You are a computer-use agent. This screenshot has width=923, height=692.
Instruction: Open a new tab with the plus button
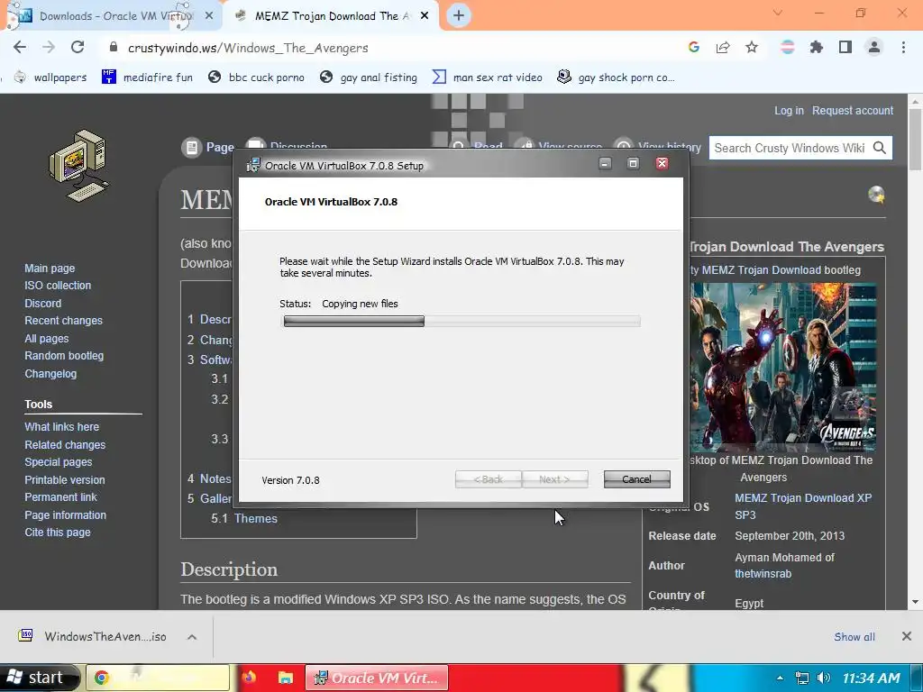pyautogui.click(x=459, y=16)
